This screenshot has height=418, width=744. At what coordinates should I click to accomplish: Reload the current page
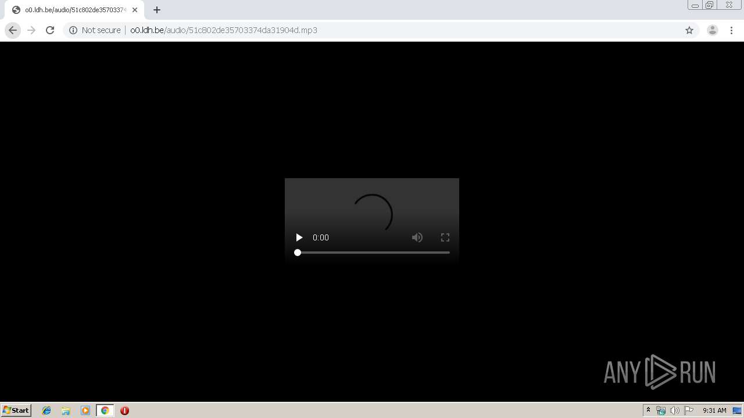(50, 30)
